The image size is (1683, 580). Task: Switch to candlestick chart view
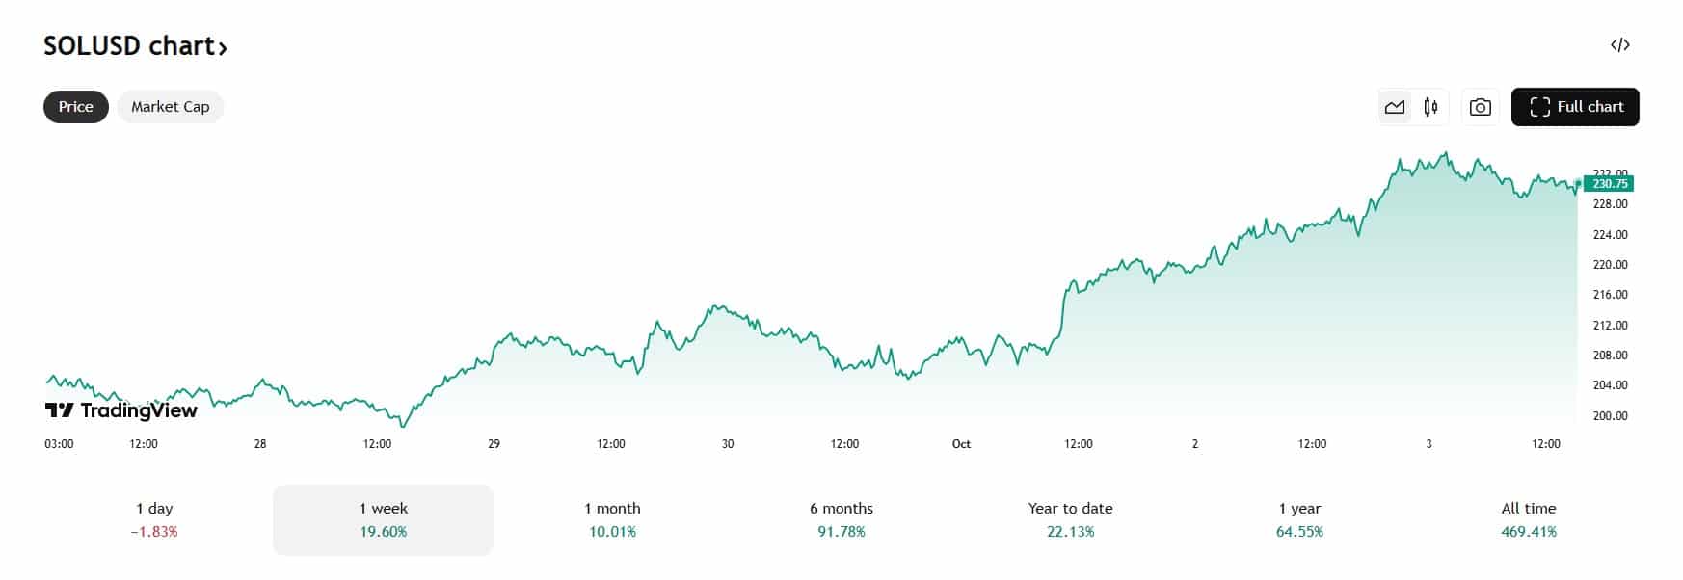point(1430,107)
